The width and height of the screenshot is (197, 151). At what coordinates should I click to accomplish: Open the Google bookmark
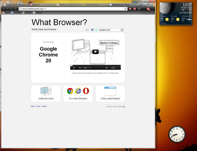27,13
